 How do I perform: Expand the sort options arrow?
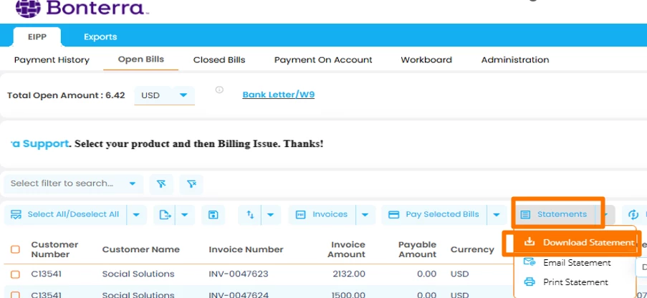click(271, 215)
